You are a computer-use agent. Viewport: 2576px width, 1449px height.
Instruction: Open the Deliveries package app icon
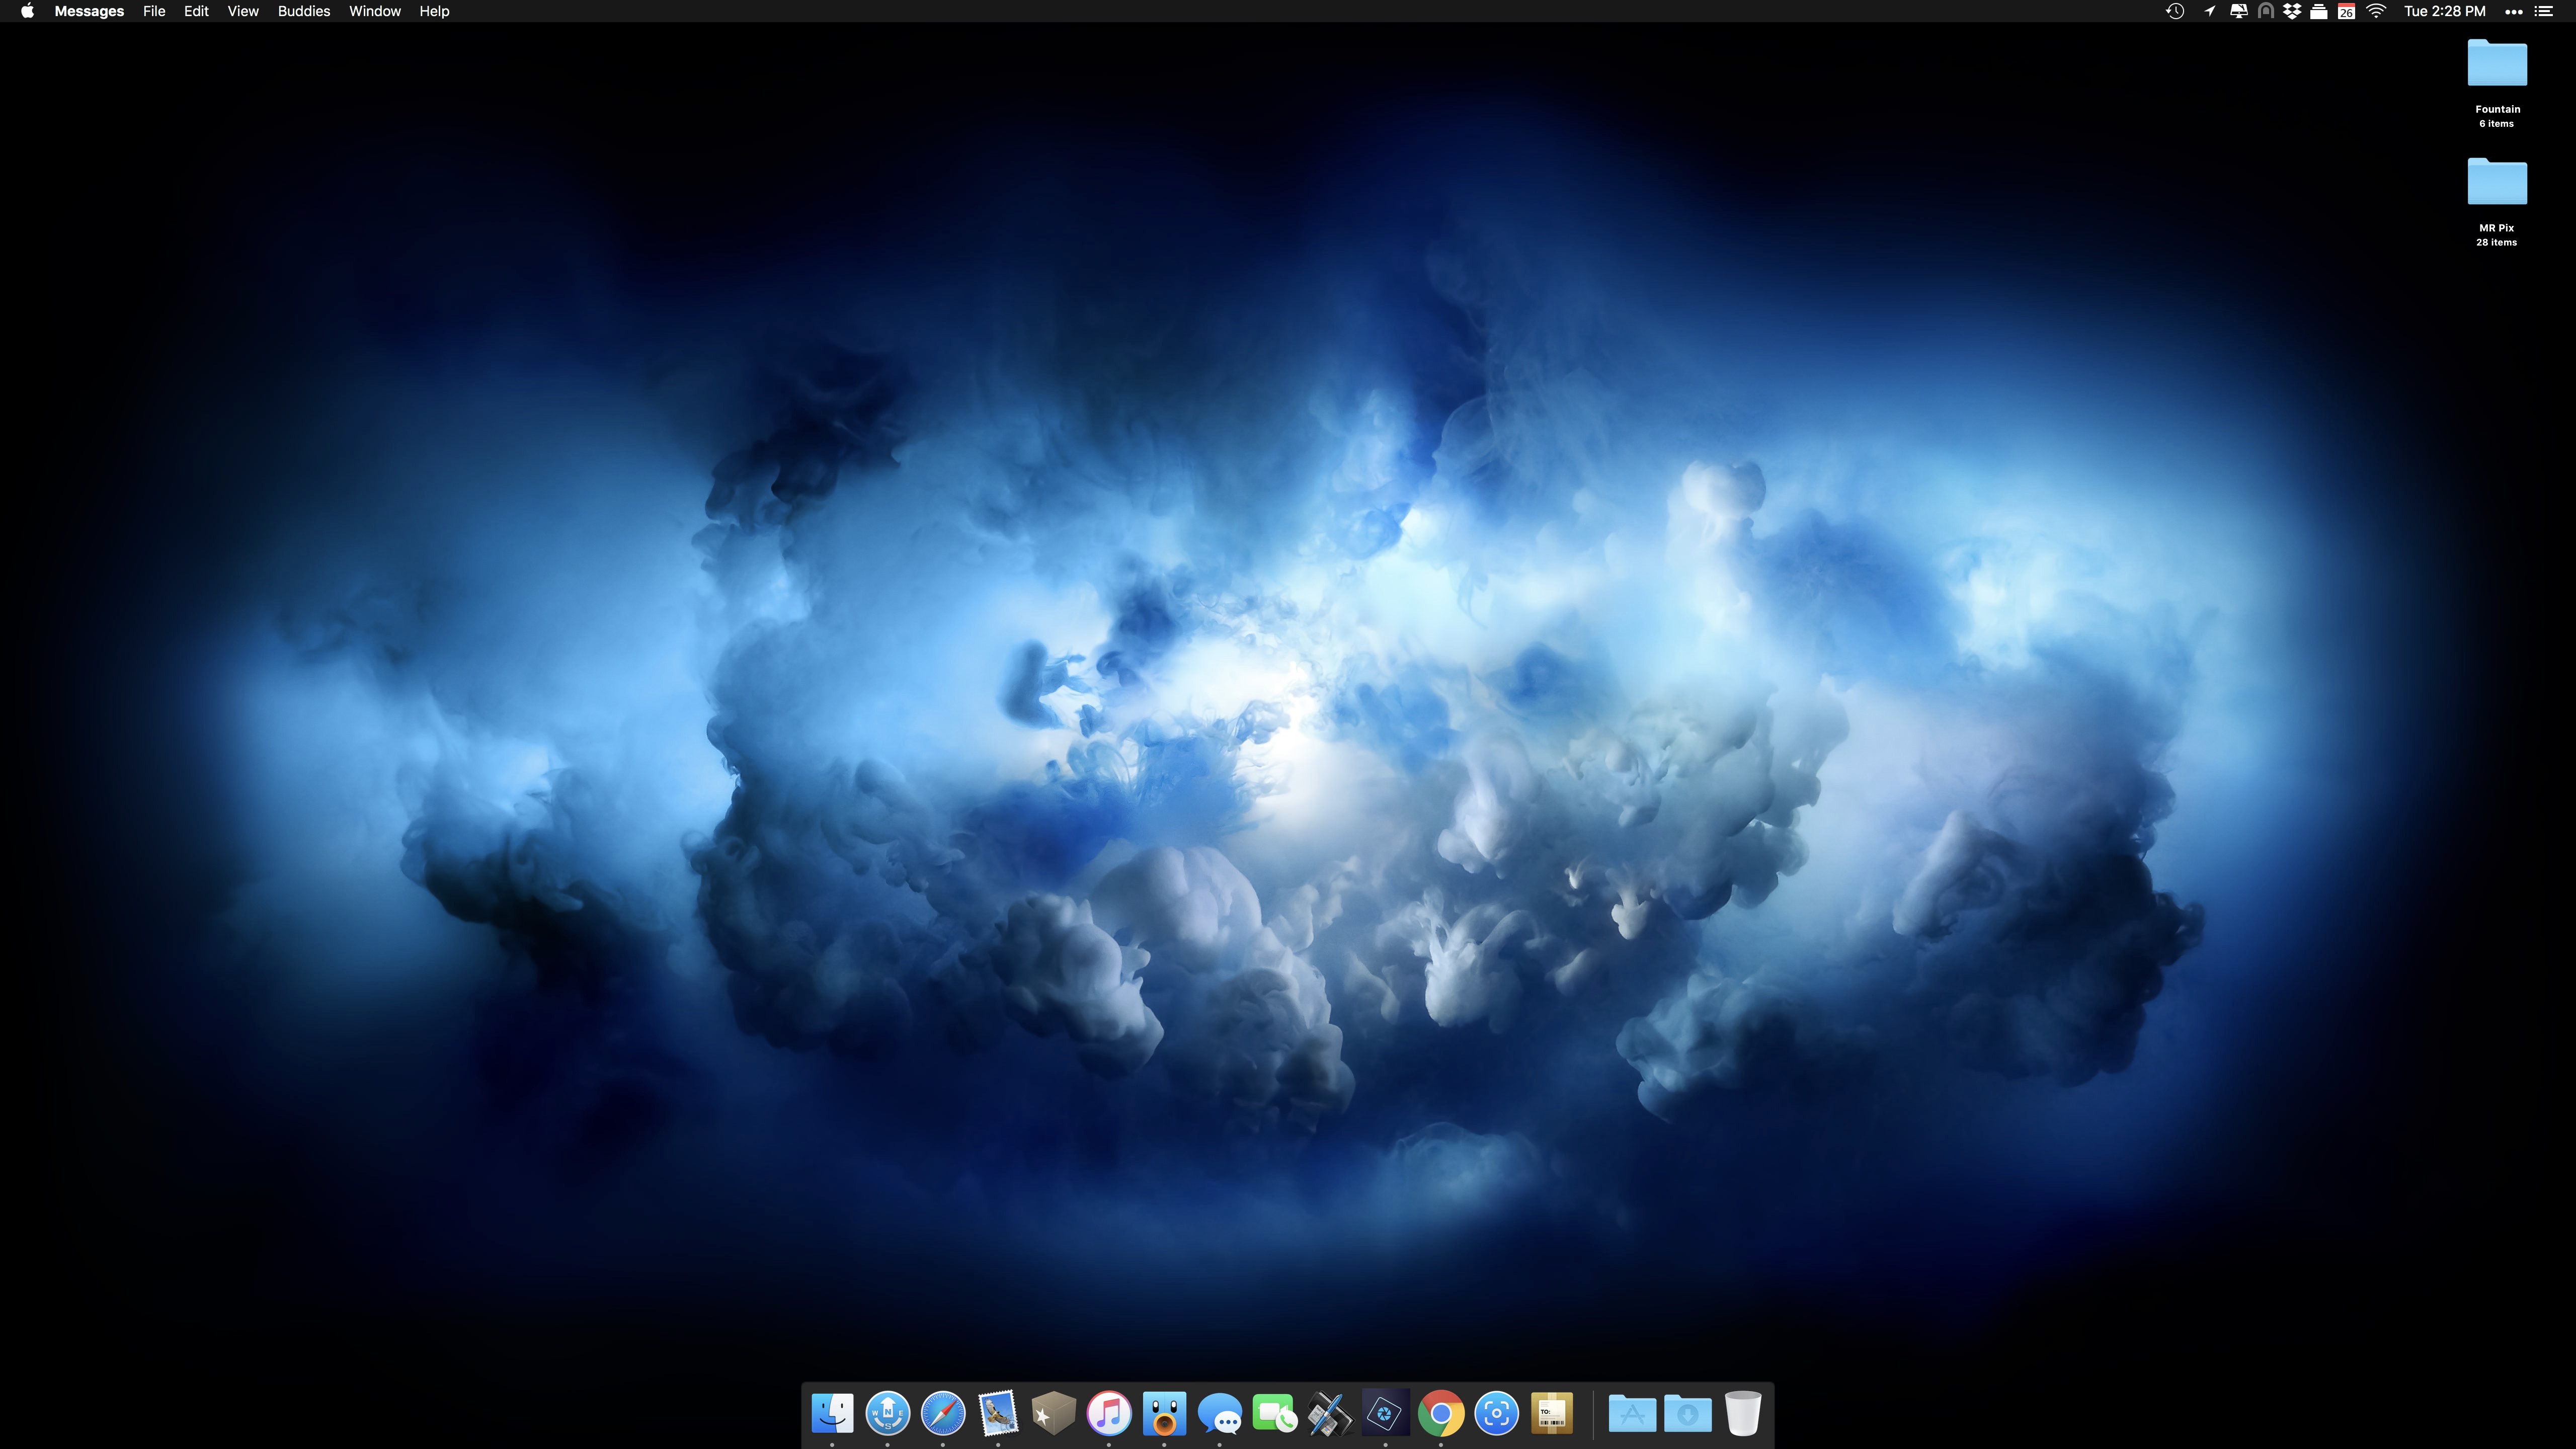(1551, 1413)
